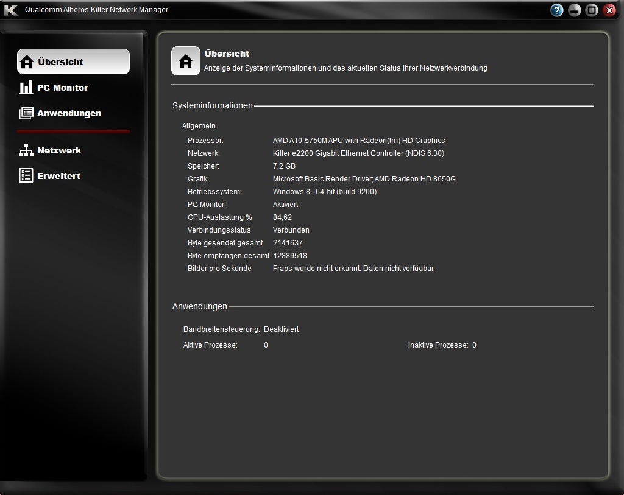Click the Verbindungsstatus label

219,230
